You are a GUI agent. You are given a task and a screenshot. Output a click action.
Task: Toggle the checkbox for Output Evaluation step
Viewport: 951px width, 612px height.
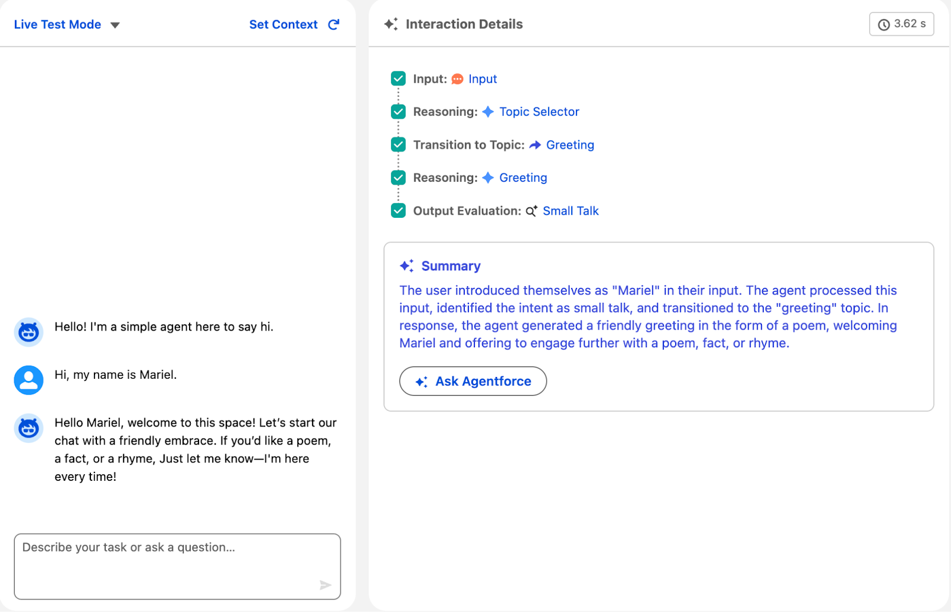tap(398, 210)
